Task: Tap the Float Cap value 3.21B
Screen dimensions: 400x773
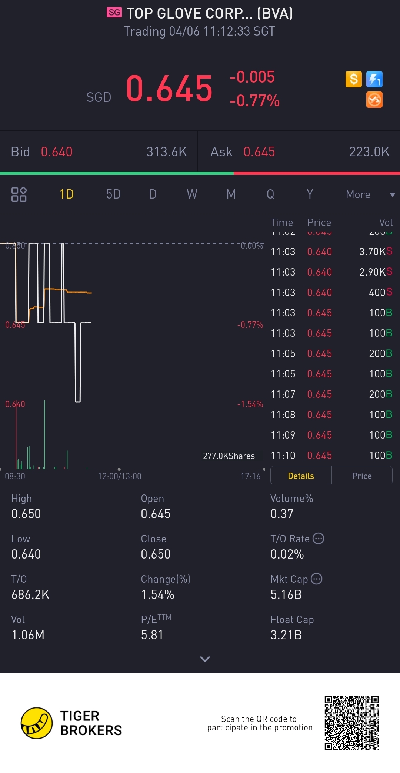Action: click(286, 635)
